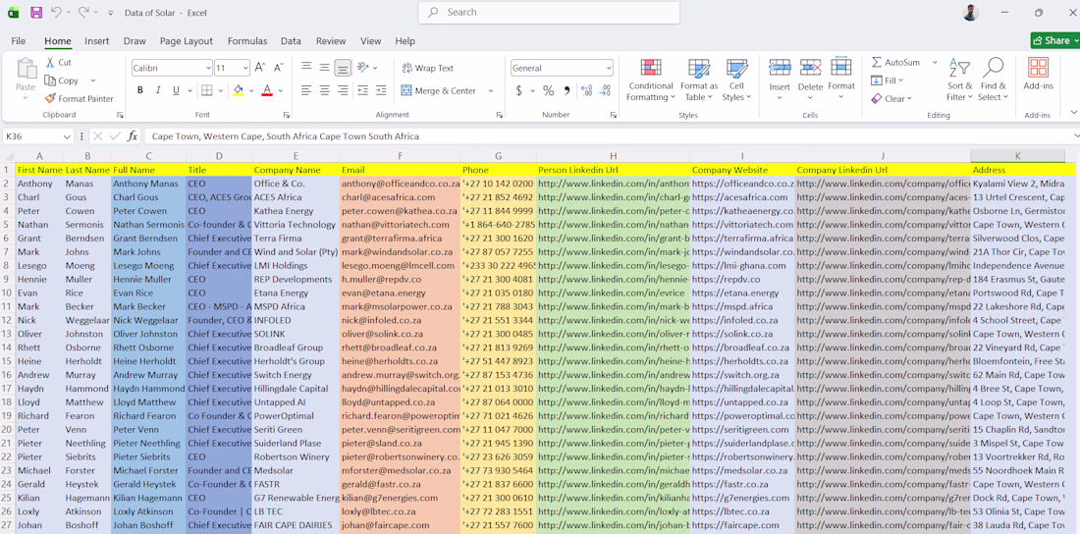This screenshot has width=1080, height=534.
Task: Toggle Italic formatting
Action: click(158, 90)
